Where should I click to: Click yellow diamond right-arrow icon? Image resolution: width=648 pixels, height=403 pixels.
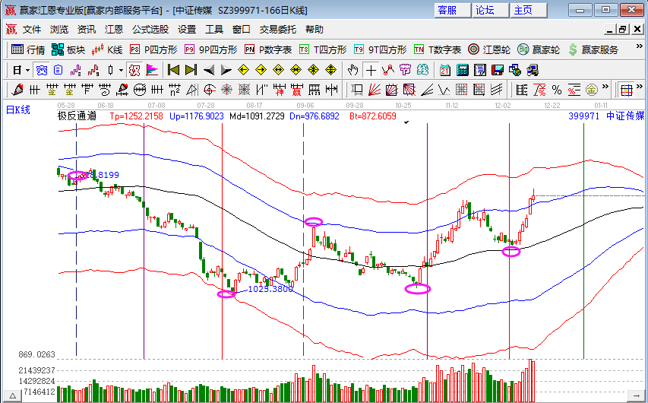pos(261,71)
